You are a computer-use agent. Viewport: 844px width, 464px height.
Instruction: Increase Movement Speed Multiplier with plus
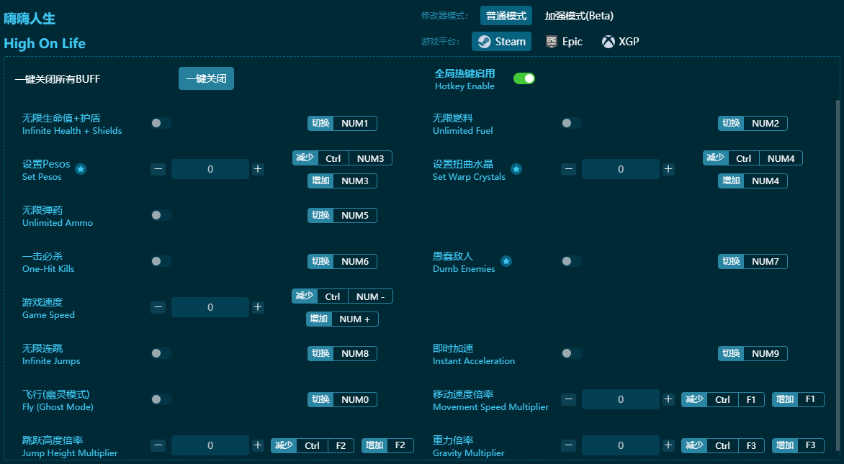pyautogui.click(x=668, y=399)
